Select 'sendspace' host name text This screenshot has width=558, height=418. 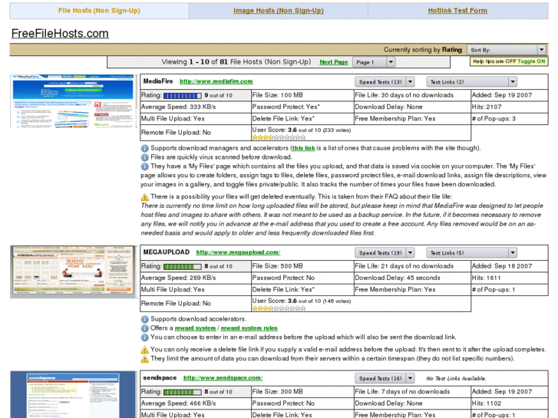(160, 377)
